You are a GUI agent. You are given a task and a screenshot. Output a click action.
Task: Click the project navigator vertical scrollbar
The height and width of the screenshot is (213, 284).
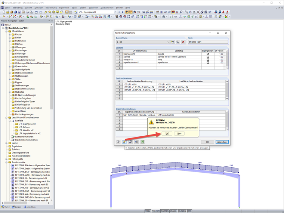click(52, 112)
